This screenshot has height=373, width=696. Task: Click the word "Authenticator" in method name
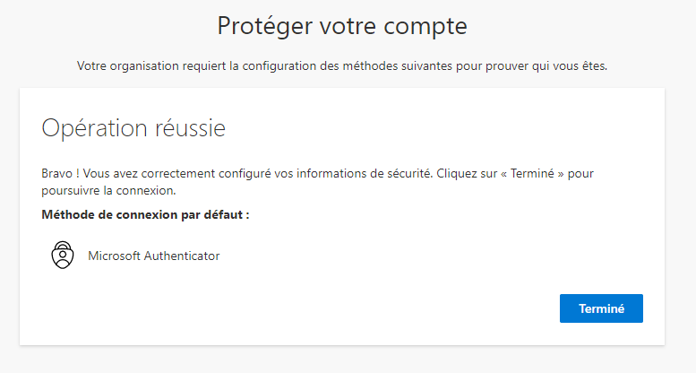click(182, 256)
